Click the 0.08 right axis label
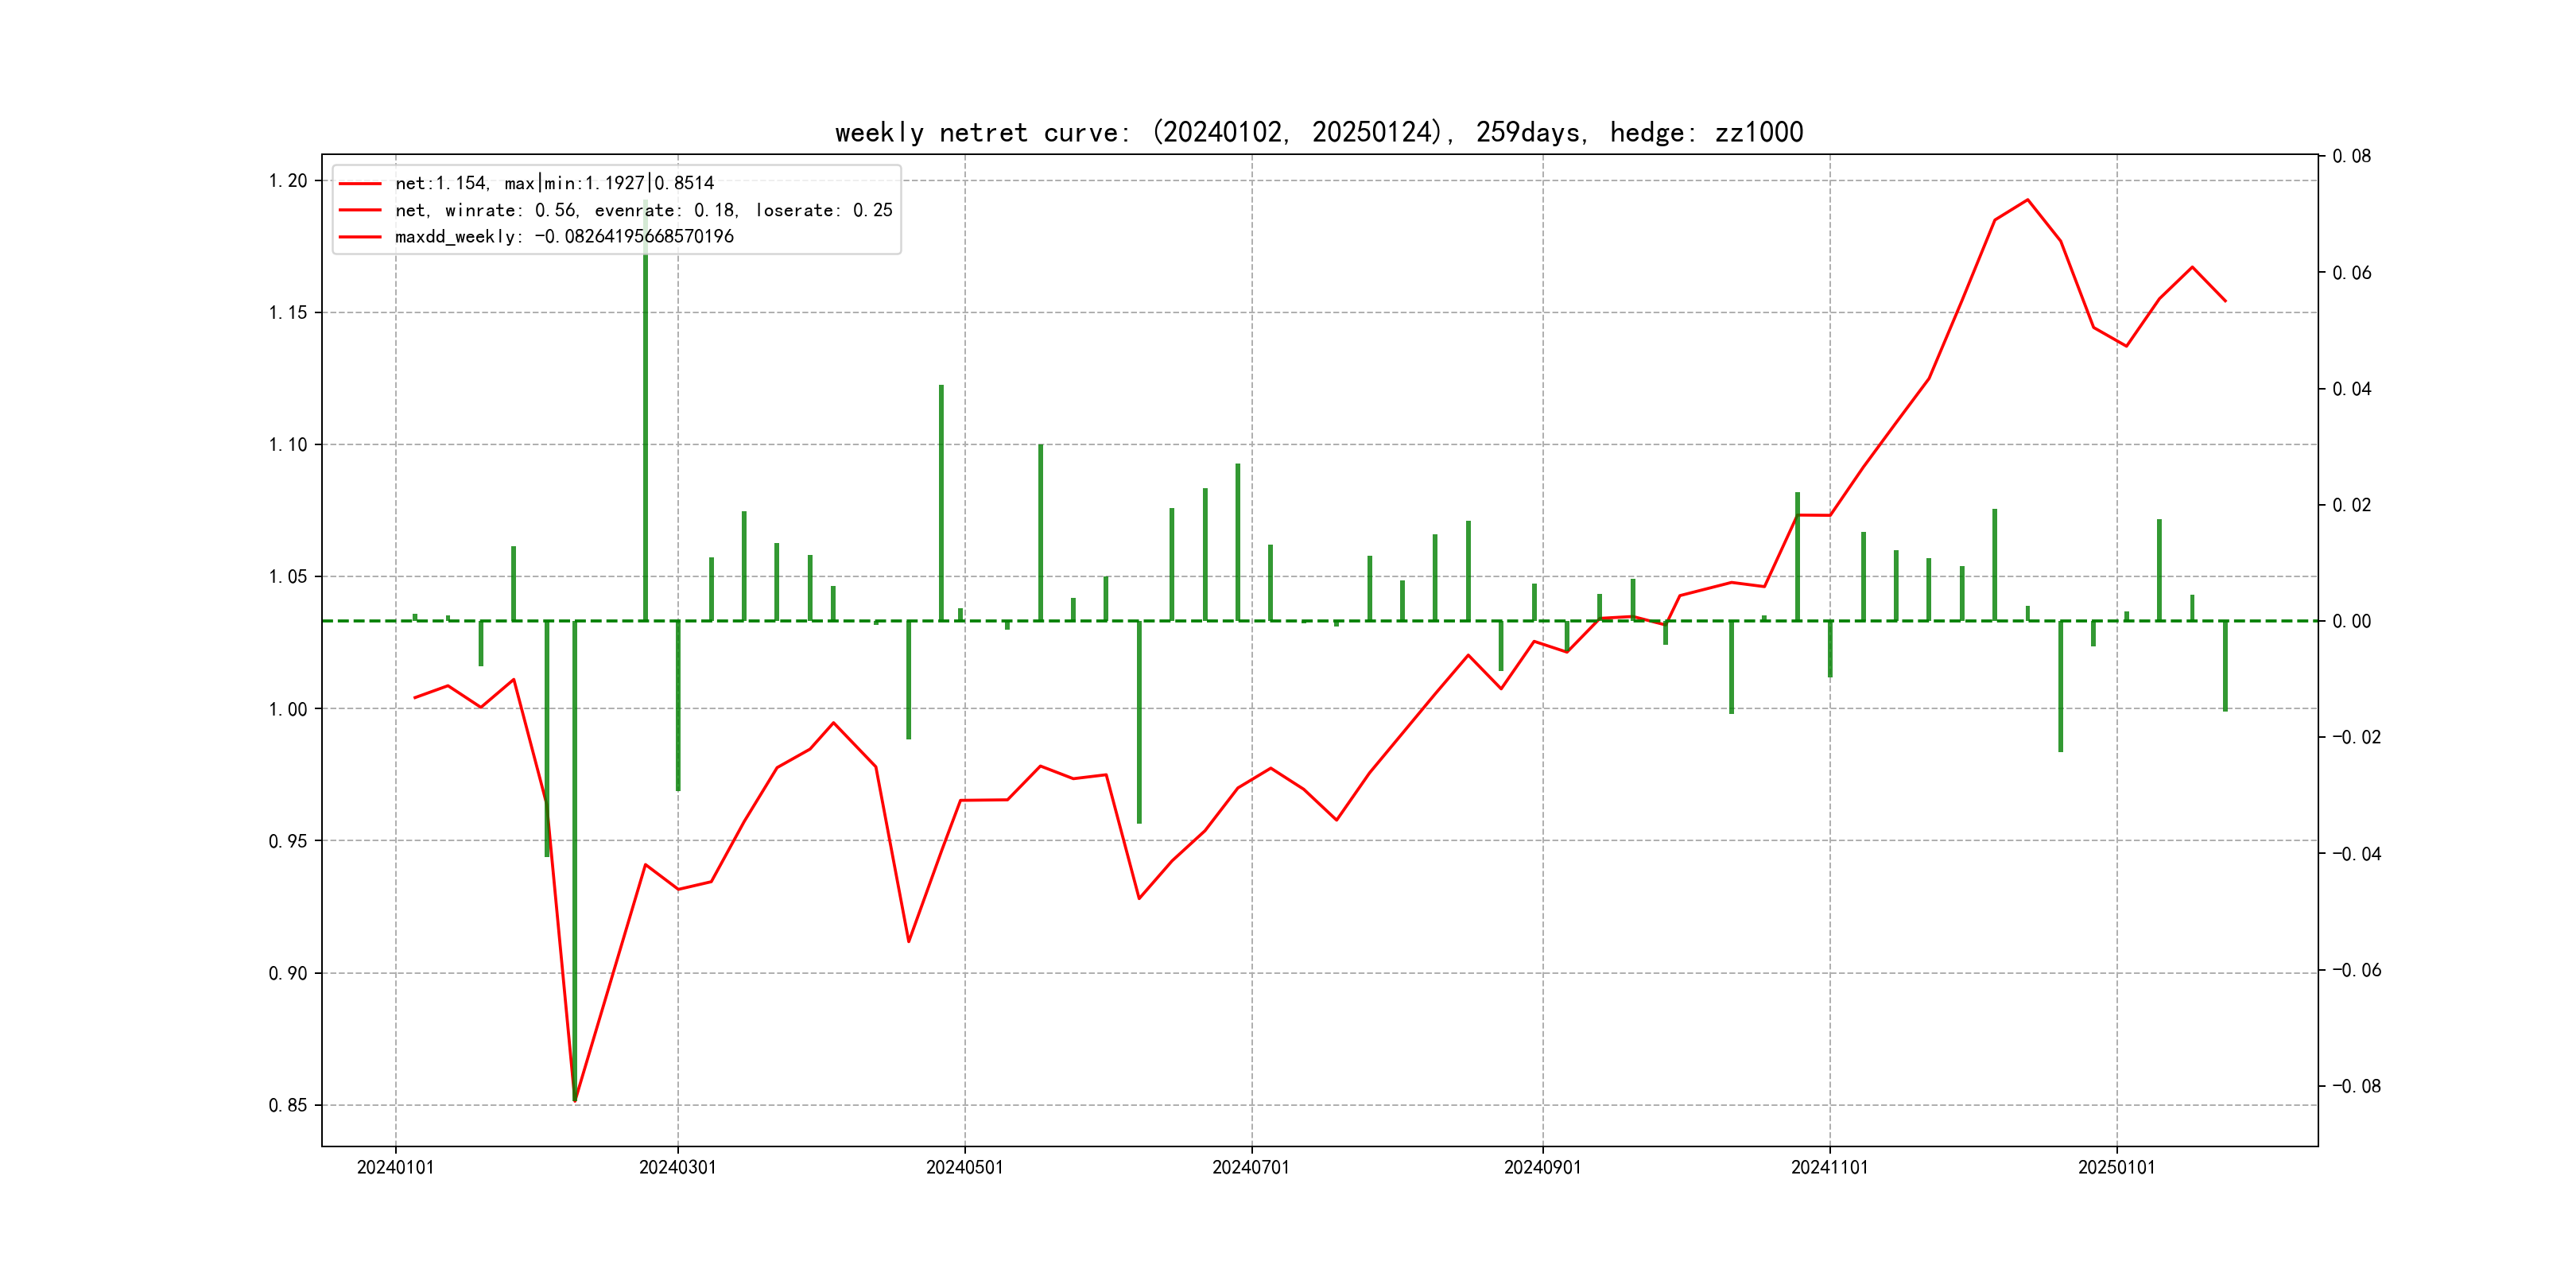The width and height of the screenshot is (2576, 1288). [x=2351, y=156]
